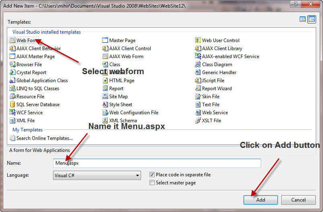This screenshot has width=323, height=212.
Task: Choose the Web User Control template icon
Action: pyautogui.click(x=198, y=40)
